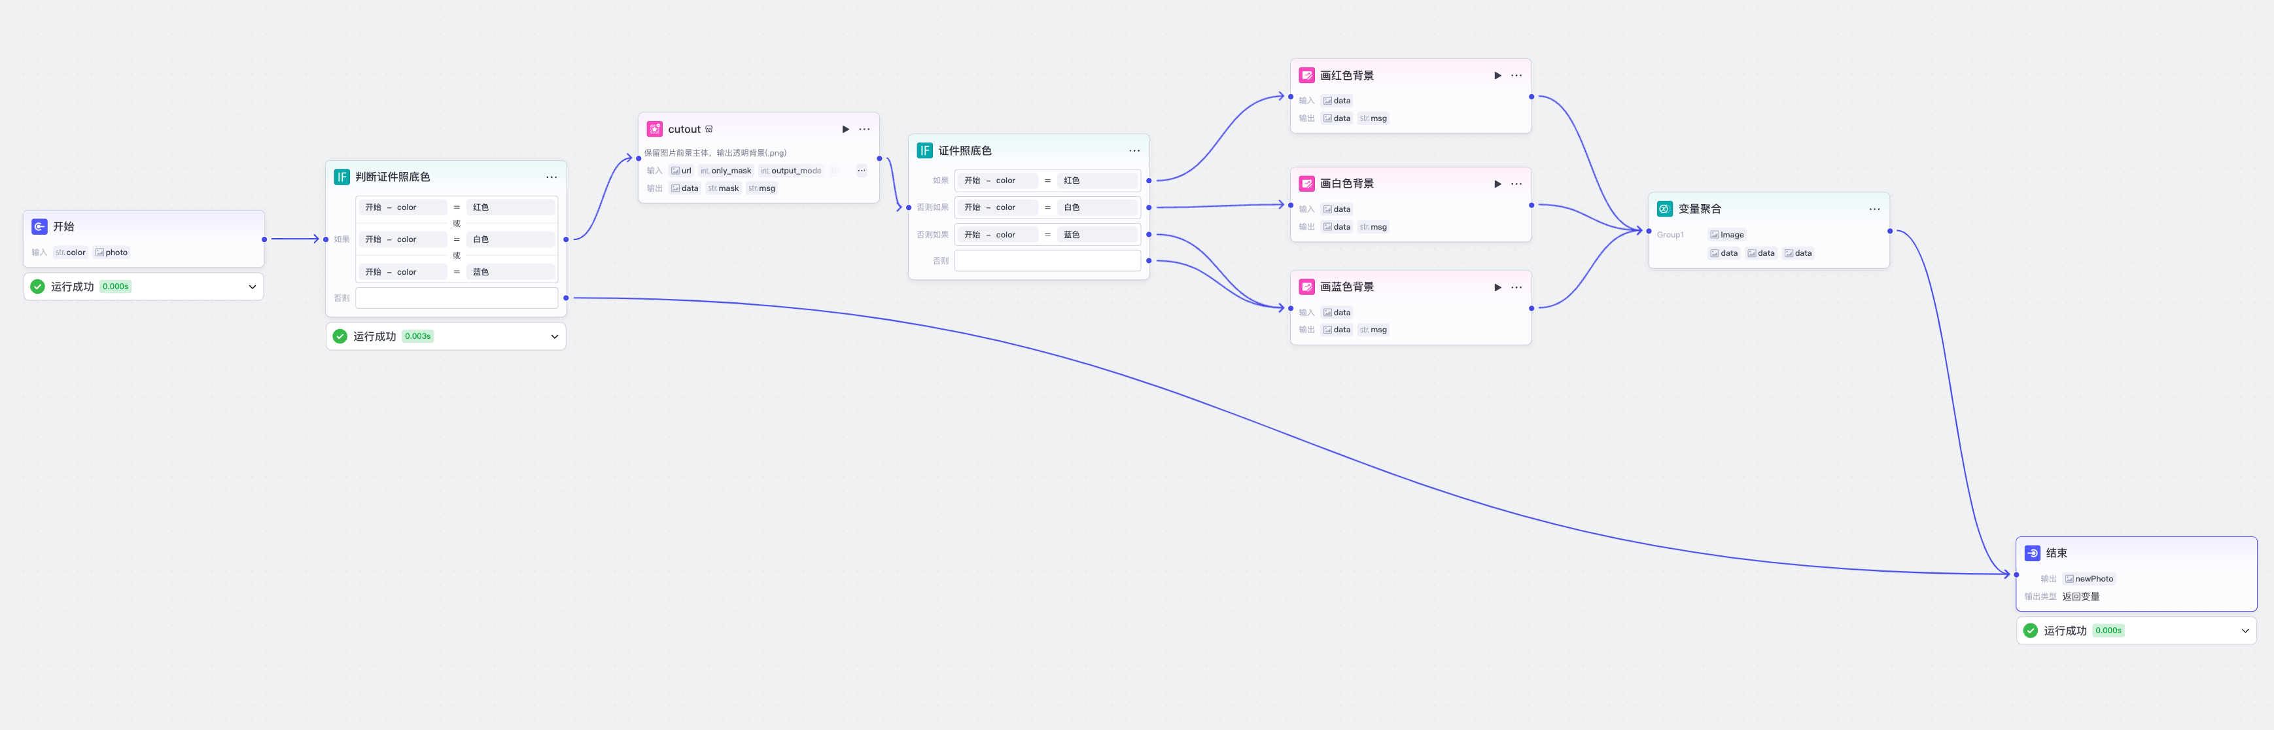Open more options on 判断证件照底色 node
The width and height of the screenshot is (2274, 730).
click(551, 177)
